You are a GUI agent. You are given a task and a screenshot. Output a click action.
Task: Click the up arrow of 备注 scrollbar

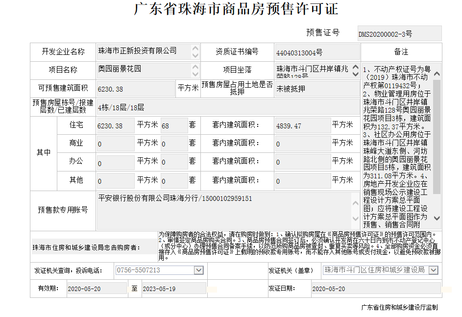click(x=437, y=74)
